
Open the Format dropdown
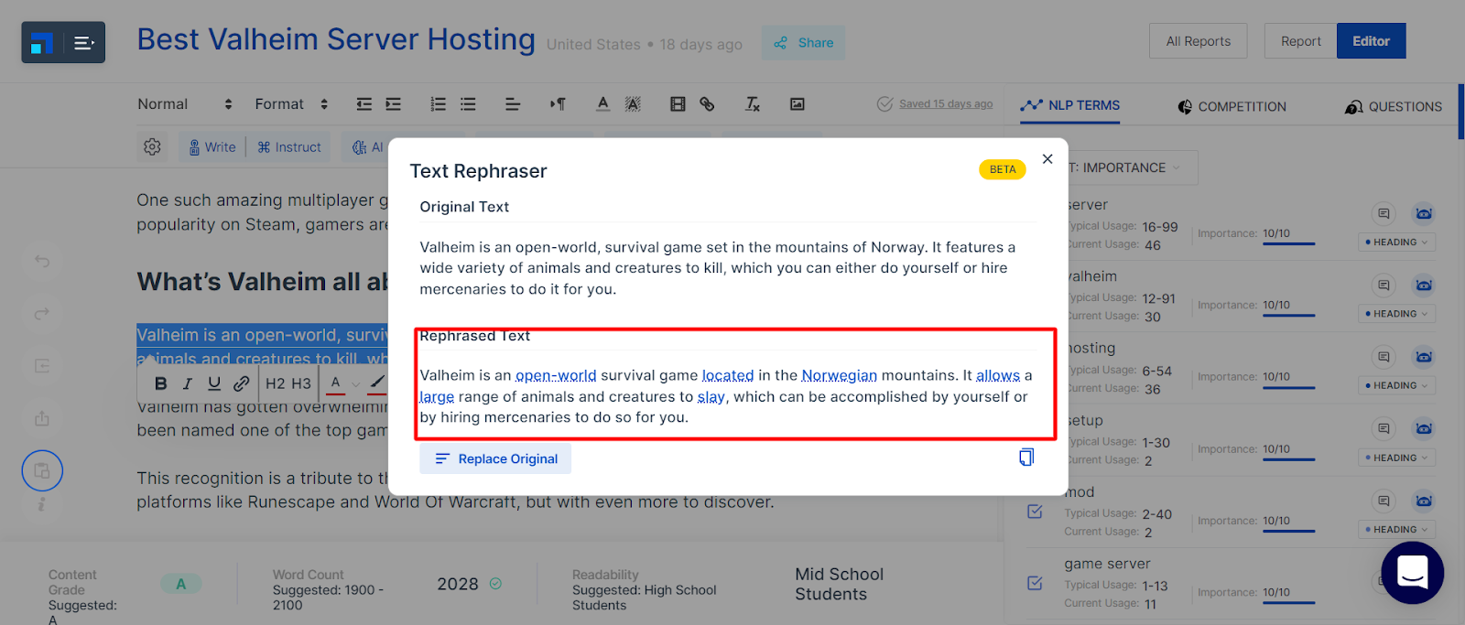tap(291, 104)
